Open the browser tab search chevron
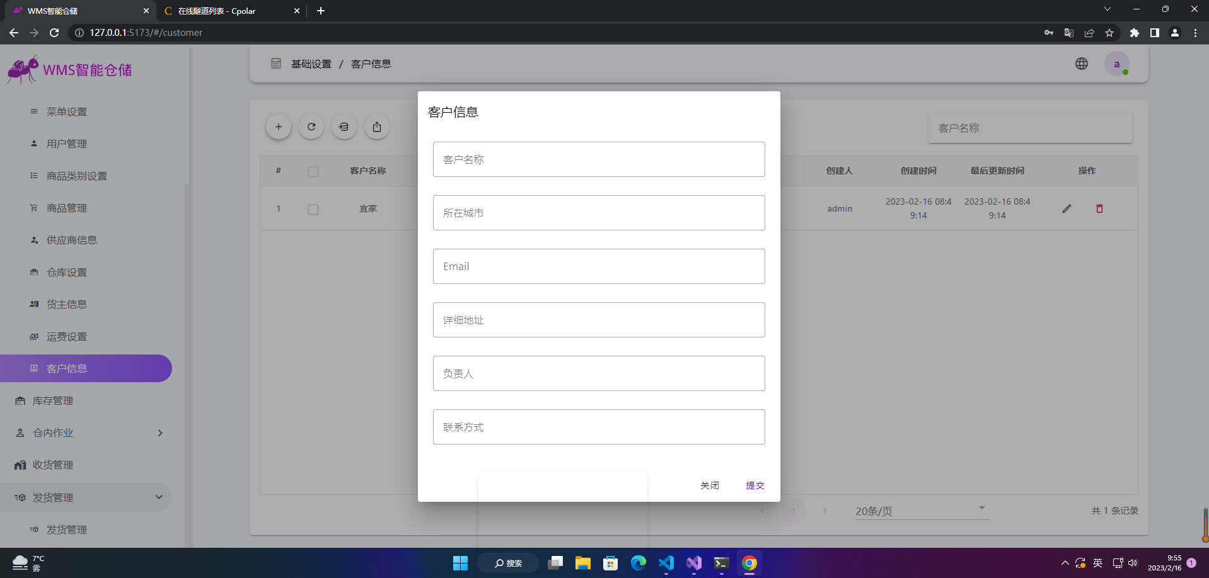This screenshot has height=578, width=1209. pyautogui.click(x=1107, y=9)
